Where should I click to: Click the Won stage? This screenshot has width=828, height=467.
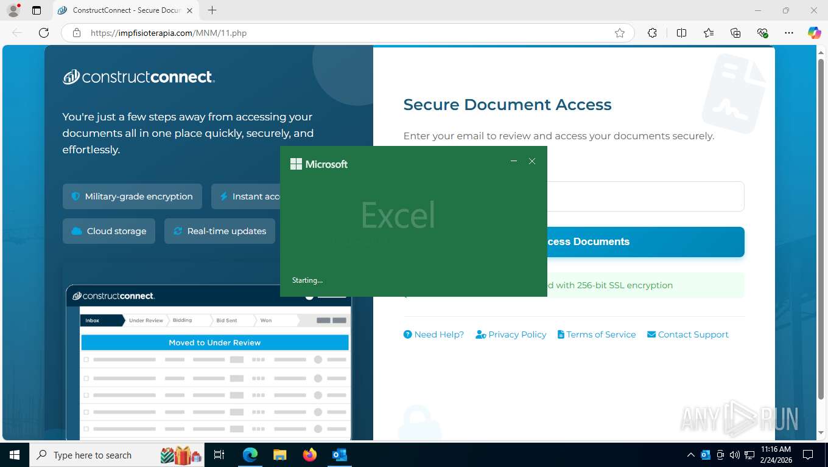[x=266, y=320]
